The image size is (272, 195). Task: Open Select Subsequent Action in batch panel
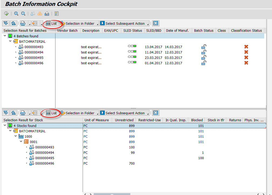pos(124,23)
